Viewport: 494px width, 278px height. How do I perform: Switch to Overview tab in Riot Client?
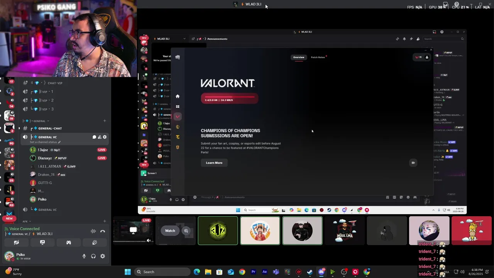click(299, 57)
